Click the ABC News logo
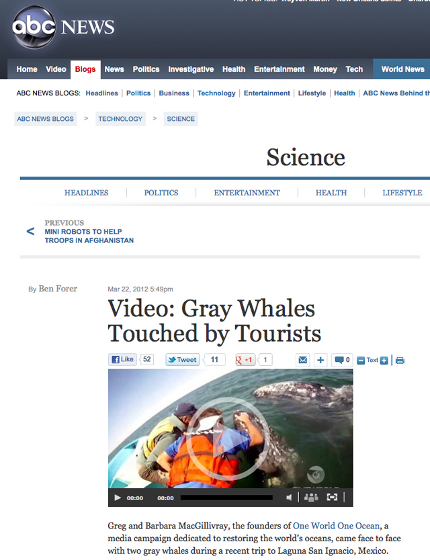Image resolution: width=430 pixels, height=560 pixels. [x=63, y=27]
